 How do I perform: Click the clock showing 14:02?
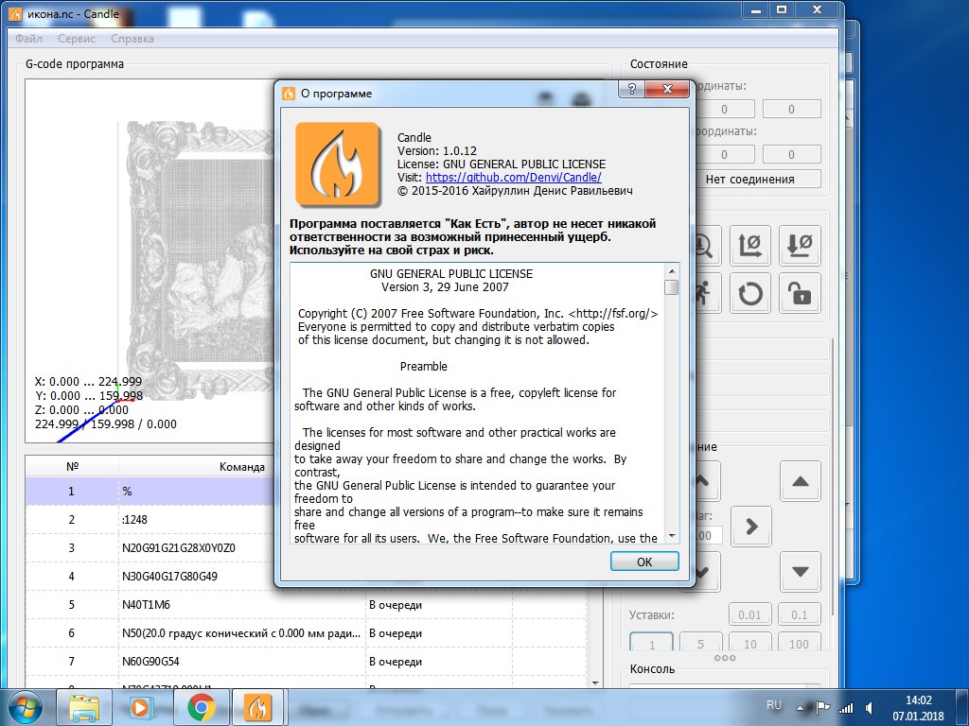(x=918, y=708)
